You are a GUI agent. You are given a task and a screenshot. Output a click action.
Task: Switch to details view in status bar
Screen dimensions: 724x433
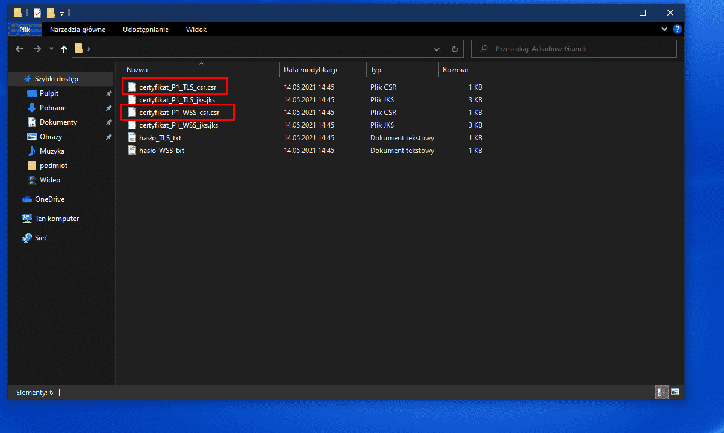tap(660, 392)
